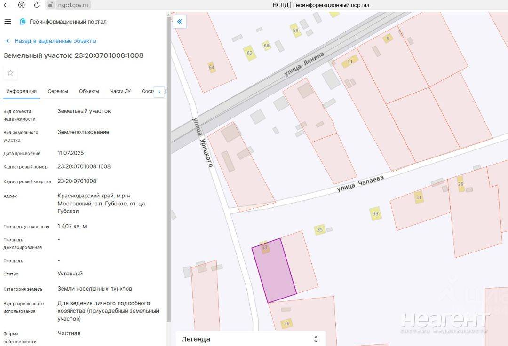Screen dimensions: 508x346
Task: Click the info panel's vertical scrollbar
Action: [169, 169]
